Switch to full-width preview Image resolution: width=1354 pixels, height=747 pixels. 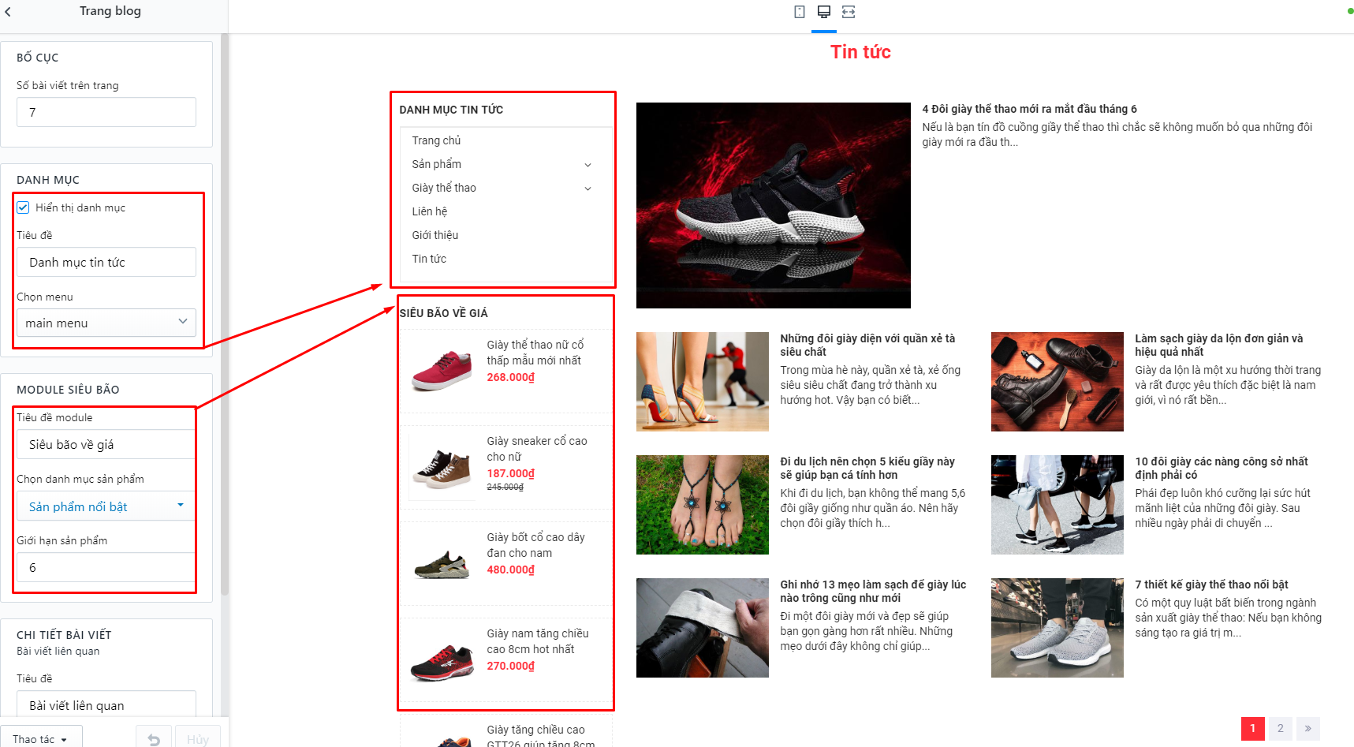point(849,12)
